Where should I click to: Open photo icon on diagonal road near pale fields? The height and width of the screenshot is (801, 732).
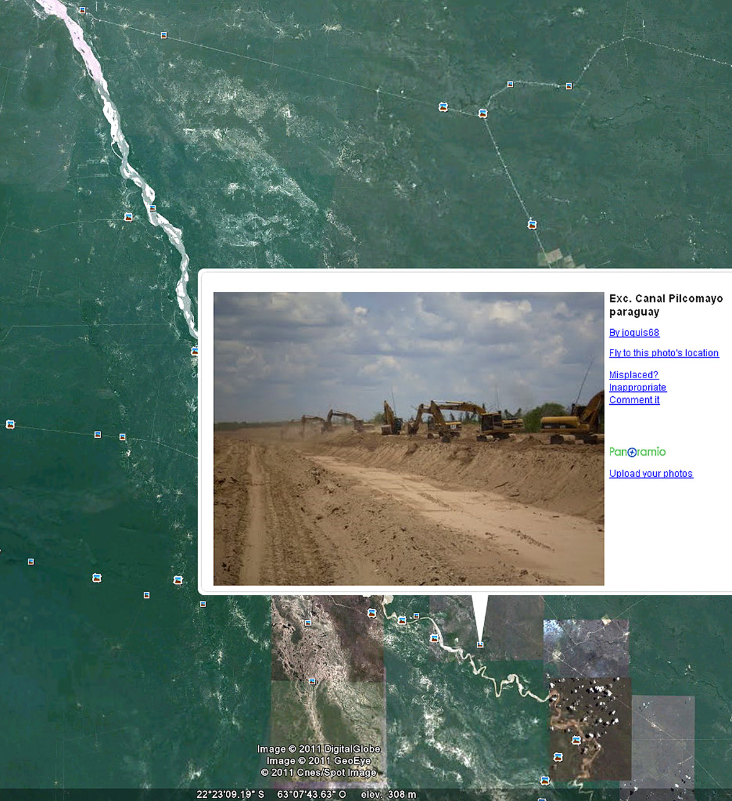pyautogui.click(x=532, y=225)
